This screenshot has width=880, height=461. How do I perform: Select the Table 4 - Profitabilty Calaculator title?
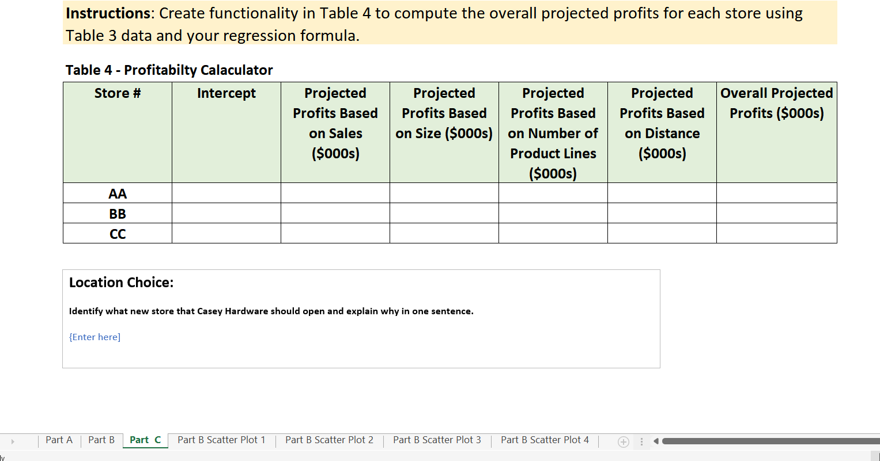tap(168, 70)
